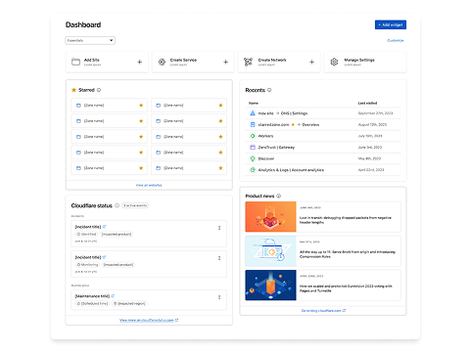Click the Create Service card title
Image resolution: width=470 pixels, height=352 pixels.
point(183,60)
